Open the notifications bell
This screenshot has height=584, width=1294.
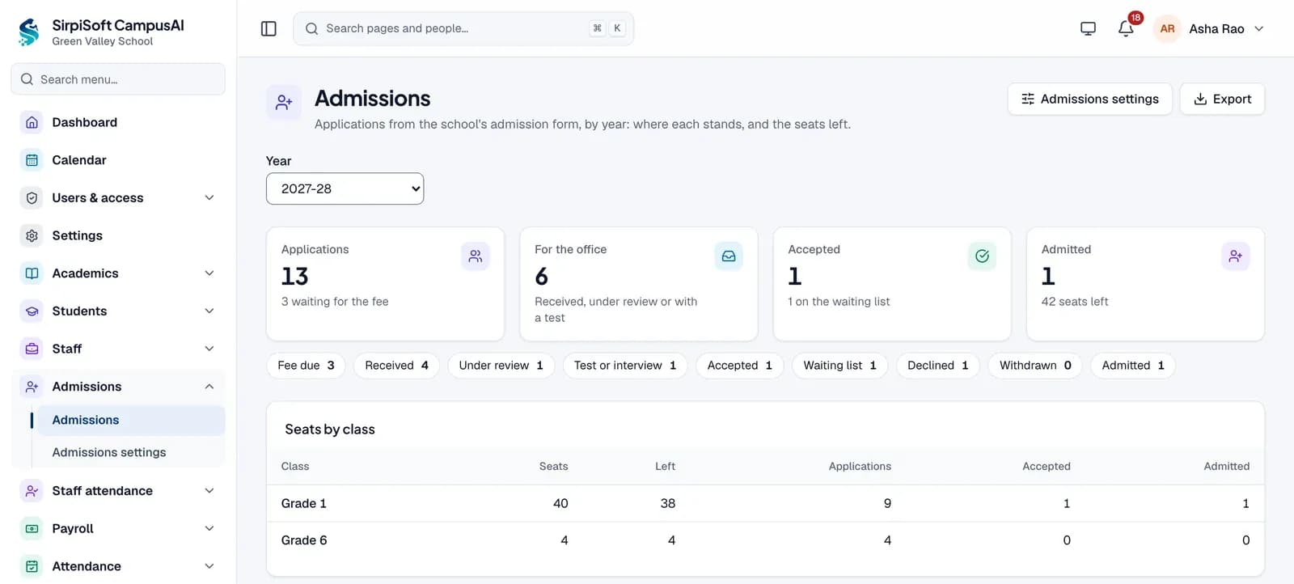pyautogui.click(x=1126, y=28)
